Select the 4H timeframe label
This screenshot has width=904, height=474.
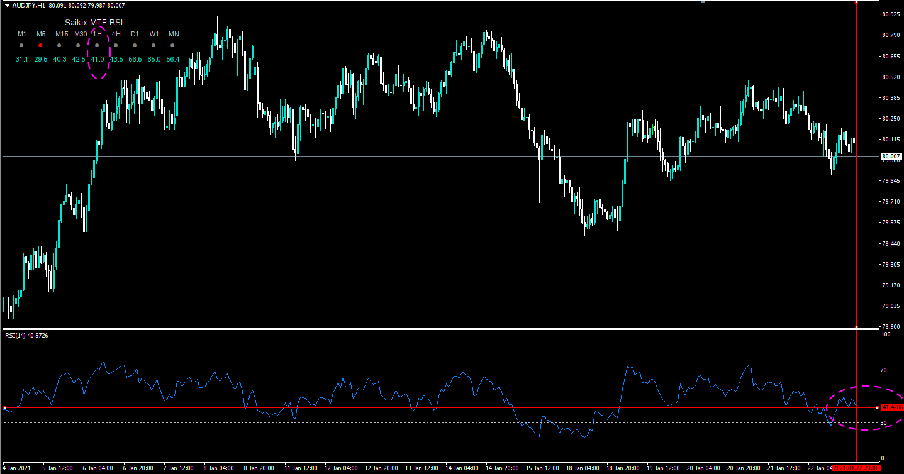point(116,34)
